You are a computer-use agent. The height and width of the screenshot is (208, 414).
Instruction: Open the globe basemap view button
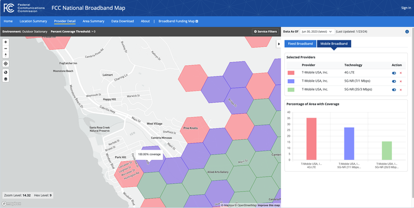click(6, 72)
